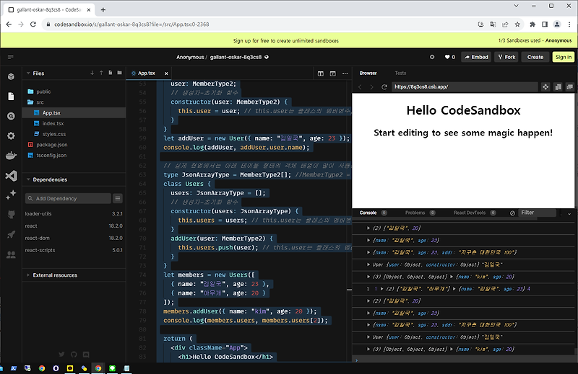Open the Deployment rocket icon
The image size is (578, 374).
click(11, 234)
